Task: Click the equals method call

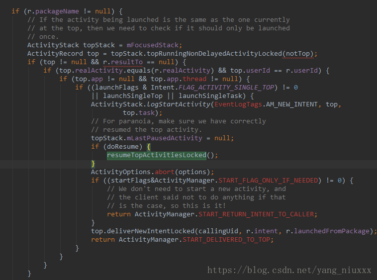Action: pos(139,71)
